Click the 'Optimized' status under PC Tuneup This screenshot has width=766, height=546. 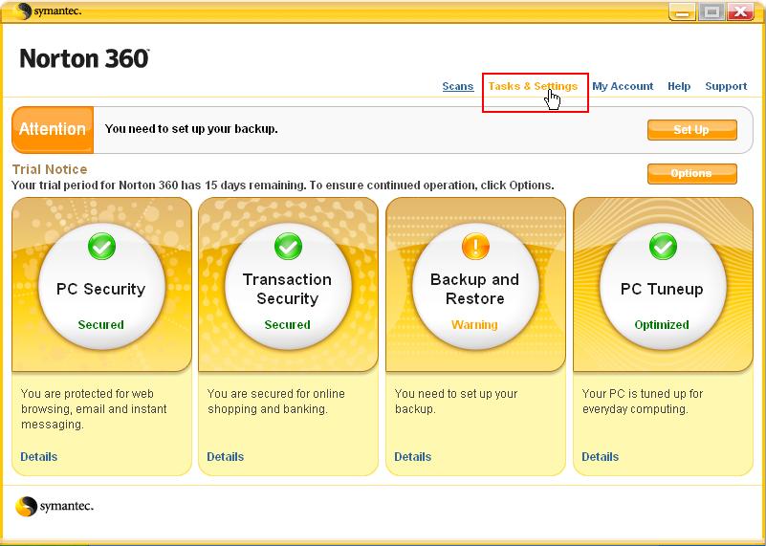(662, 325)
